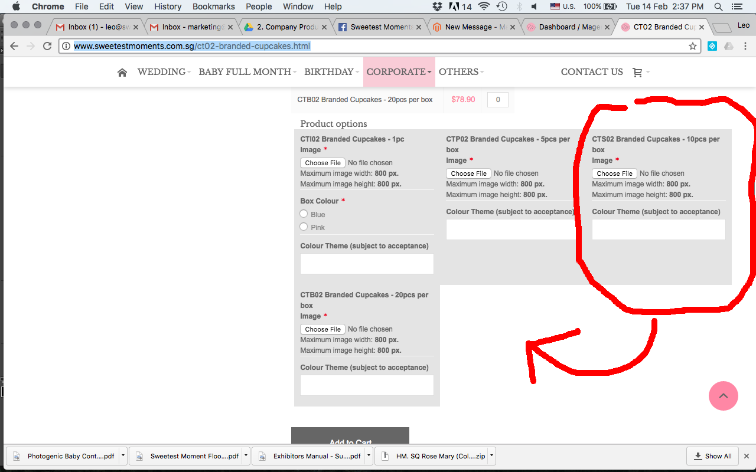756x472 pixels.
Task: Select the Pink box colour option
Action: (304, 227)
